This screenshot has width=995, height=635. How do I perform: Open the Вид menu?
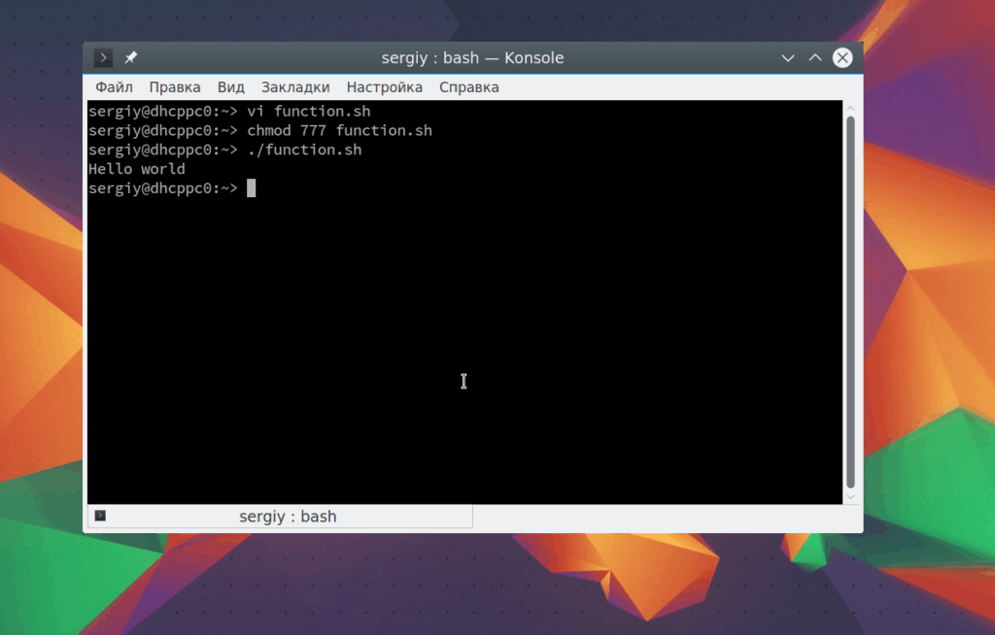231,87
